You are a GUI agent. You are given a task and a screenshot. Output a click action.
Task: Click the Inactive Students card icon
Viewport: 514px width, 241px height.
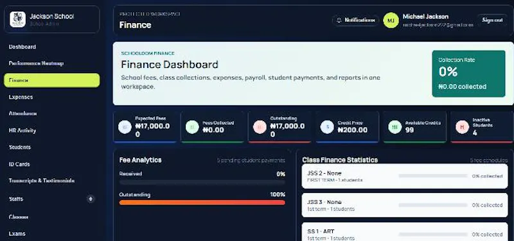[462, 127]
